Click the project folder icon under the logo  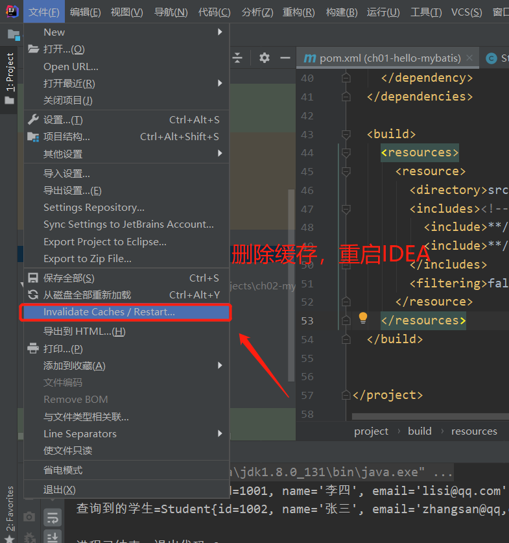pos(14,34)
